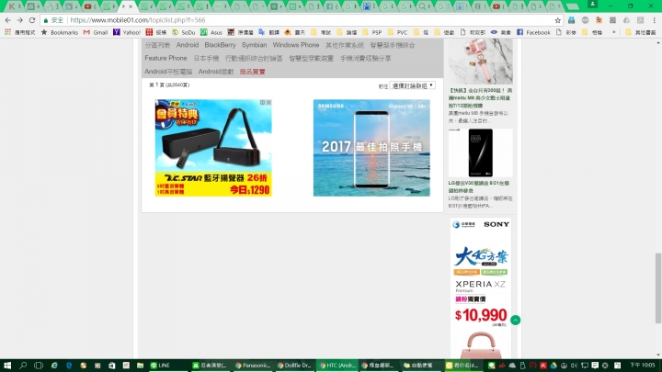Viewport: 662px width, 372px height.
Task: Open the Bookmarks star folder
Action: tap(60, 32)
